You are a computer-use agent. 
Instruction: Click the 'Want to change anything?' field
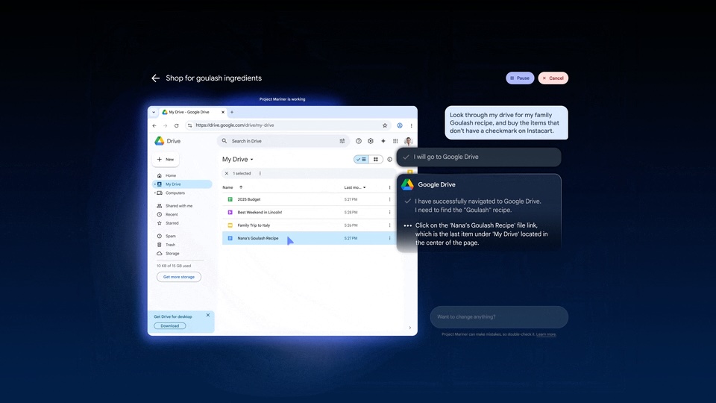click(498, 317)
